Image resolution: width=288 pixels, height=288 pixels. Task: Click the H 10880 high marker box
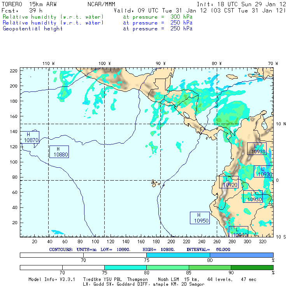tap(59, 152)
